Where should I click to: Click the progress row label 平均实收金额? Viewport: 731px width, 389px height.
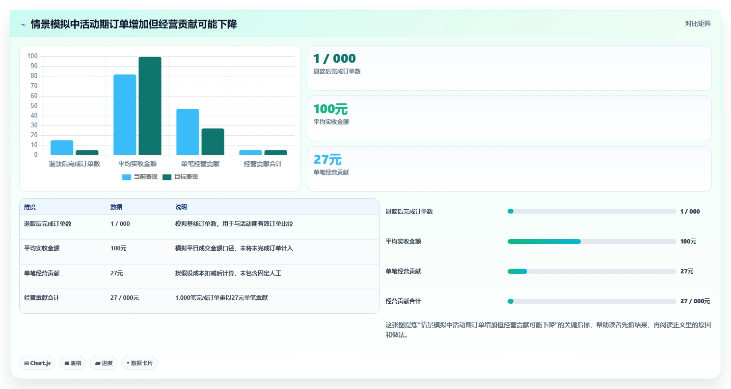[x=404, y=242]
